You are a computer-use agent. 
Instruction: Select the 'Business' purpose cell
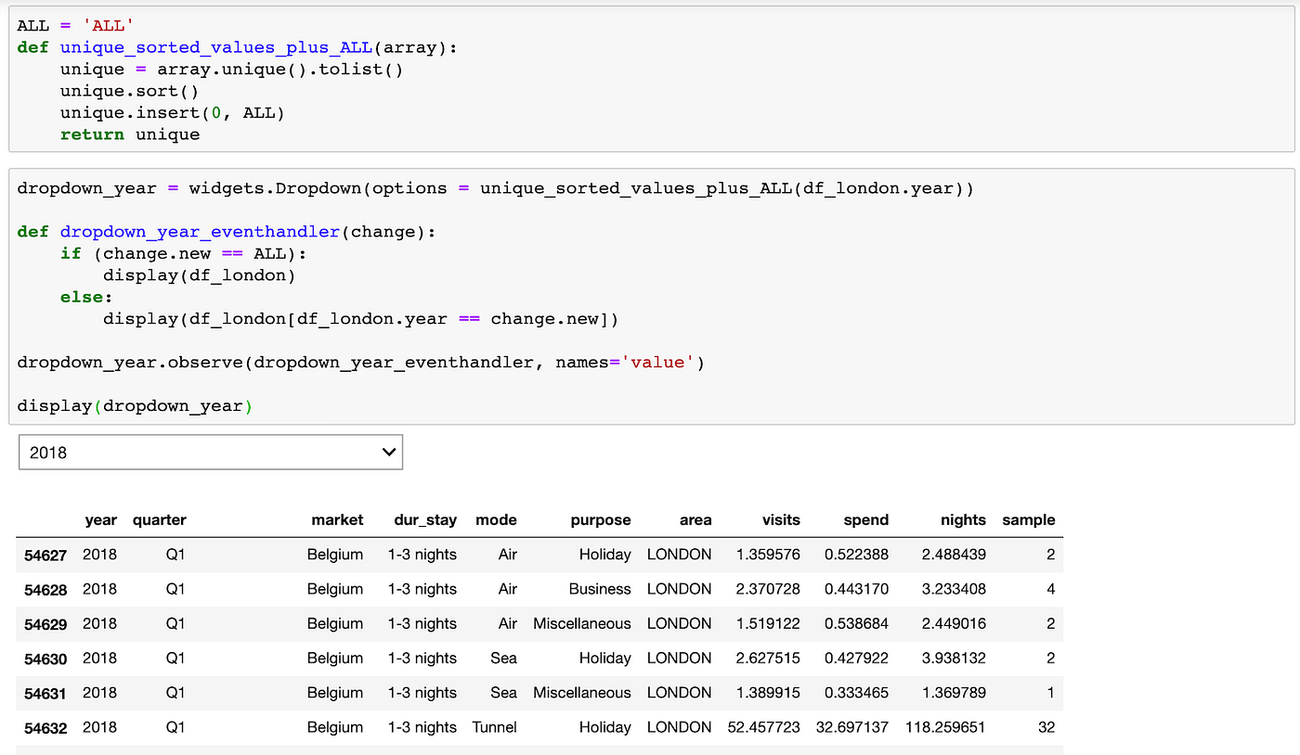[601, 588]
